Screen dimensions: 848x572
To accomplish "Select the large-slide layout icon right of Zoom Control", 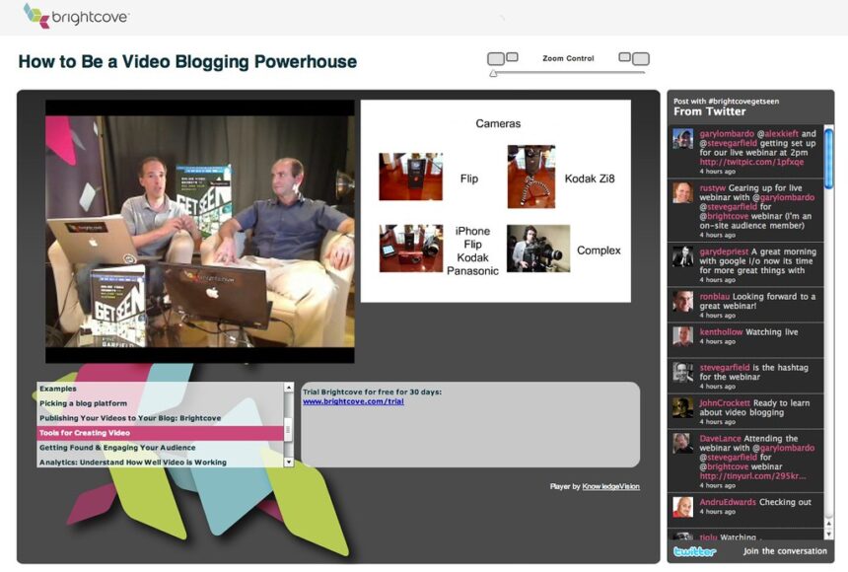I will click(x=634, y=58).
